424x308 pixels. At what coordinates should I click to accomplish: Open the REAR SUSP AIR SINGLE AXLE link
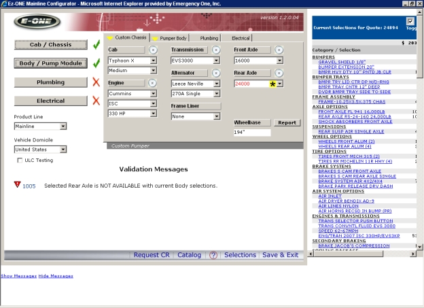[351, 131]
